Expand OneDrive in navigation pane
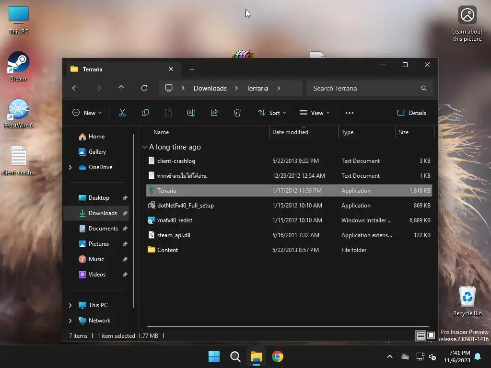 point(70,167)
